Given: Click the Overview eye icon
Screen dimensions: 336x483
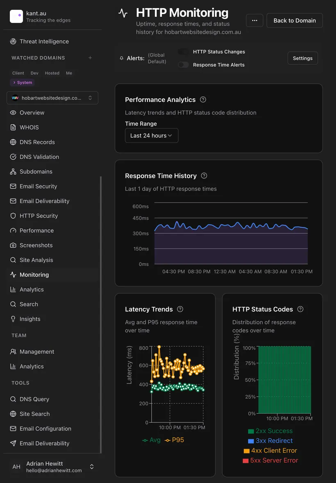Looking at the screenshot, I should click(13, 113).
